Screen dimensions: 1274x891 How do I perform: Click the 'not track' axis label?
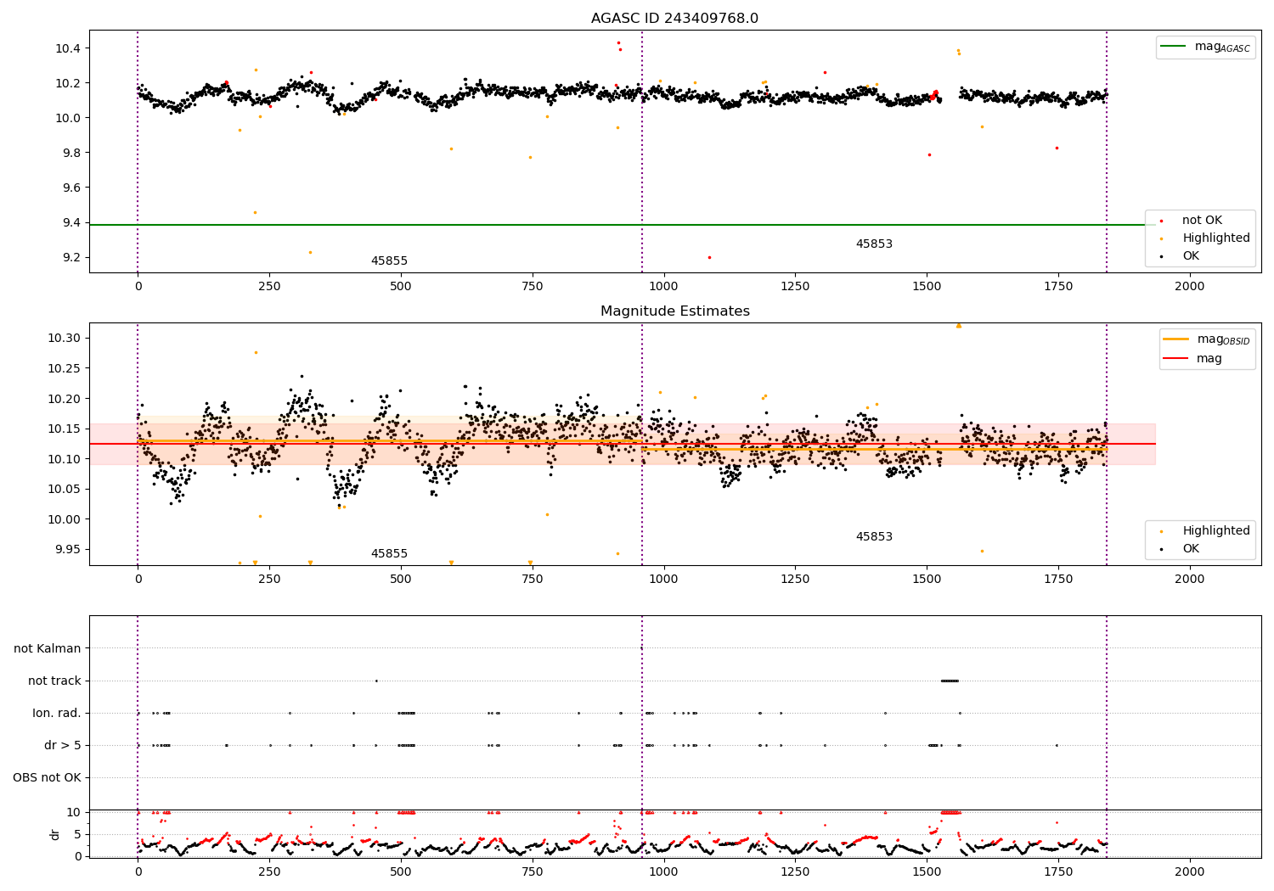54,681
